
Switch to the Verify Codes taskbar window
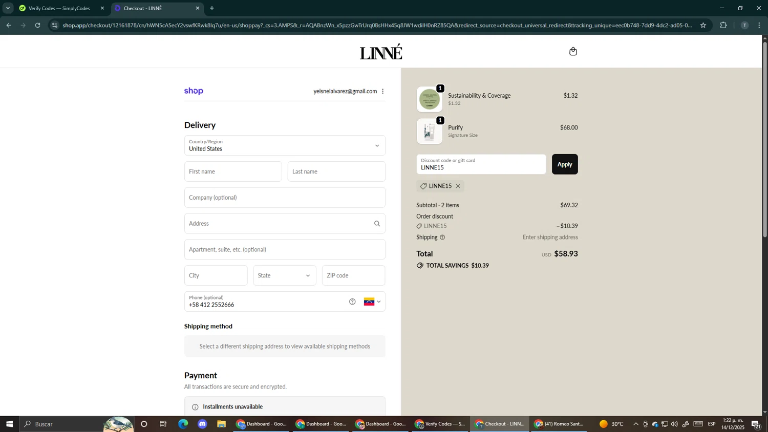point(440,424)
